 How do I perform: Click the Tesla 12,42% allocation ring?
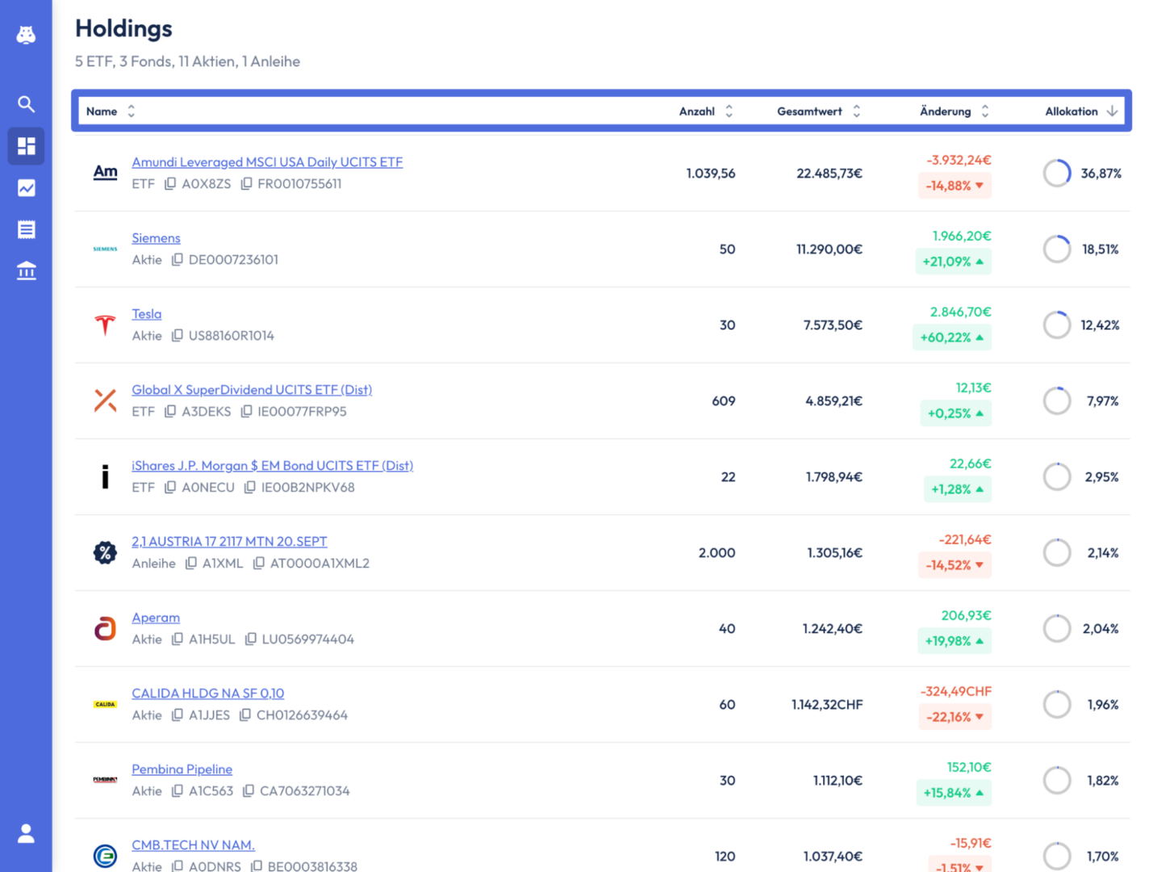point(1057,325)
